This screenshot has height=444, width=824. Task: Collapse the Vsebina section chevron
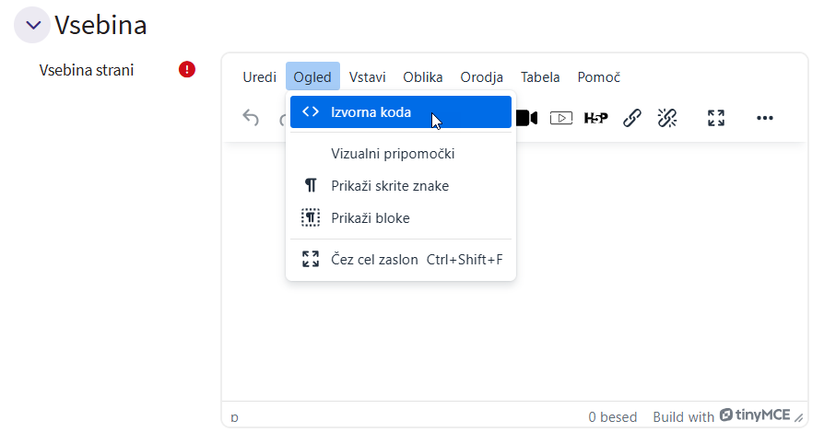[x=31, y=25]
